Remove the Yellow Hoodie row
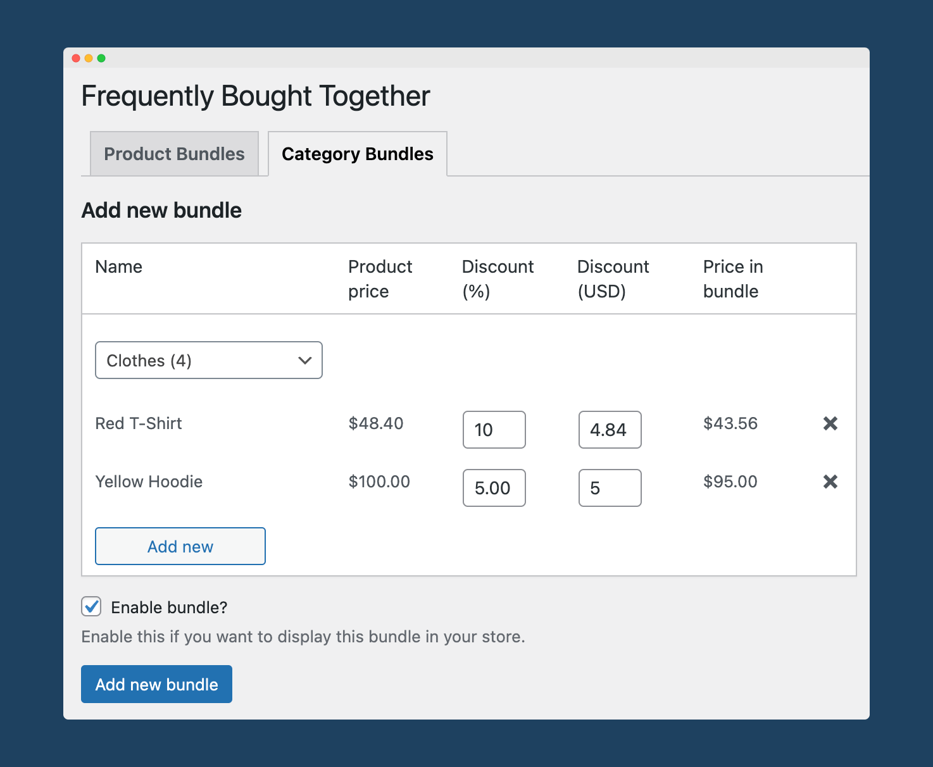The width and height of the screenshot is (933, 767). coord(830,482)
